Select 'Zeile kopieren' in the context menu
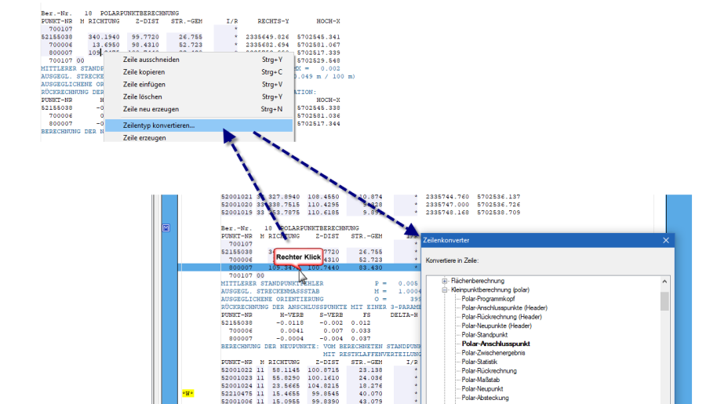The width and height of the screenshot is (706, 404). (x=144, y=71)
